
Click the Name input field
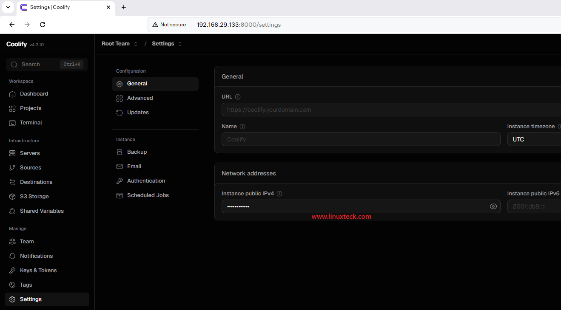[361, 139]
